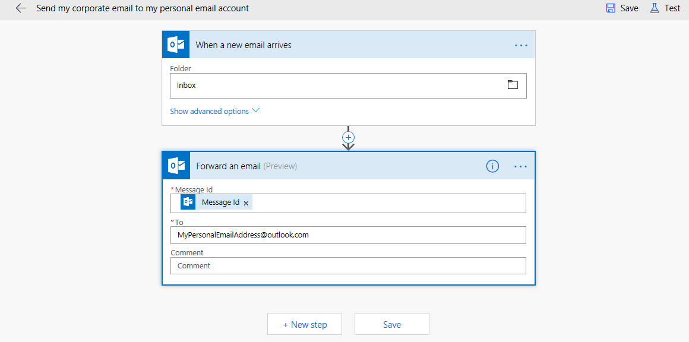Click the floppy disk Save icon in top bar
Screen dimensions: 689x342
coord(611,8)
